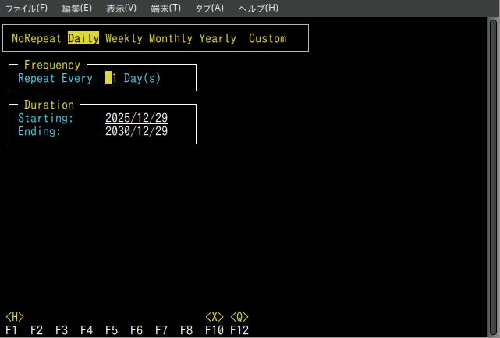Open the ヘルプ(H) menu

[x=258, y=8]
